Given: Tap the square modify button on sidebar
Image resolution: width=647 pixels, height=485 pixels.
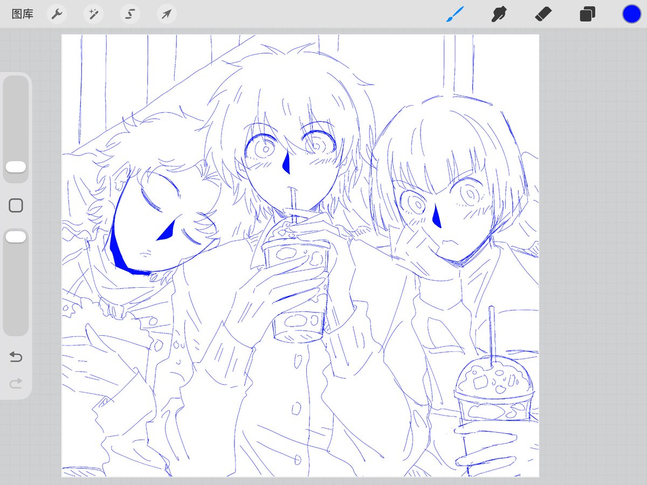Looking at the screenshot, I should 16,205.
